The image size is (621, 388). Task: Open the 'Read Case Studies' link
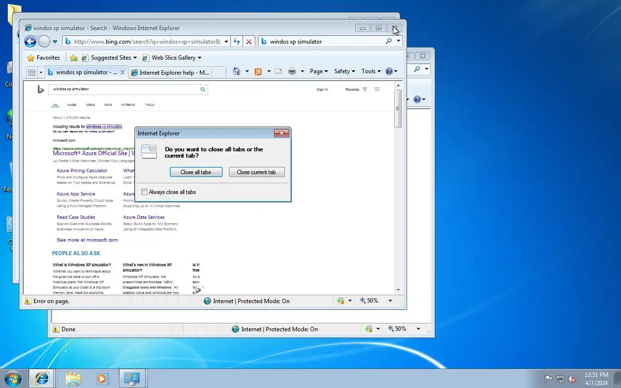[76, 217]
